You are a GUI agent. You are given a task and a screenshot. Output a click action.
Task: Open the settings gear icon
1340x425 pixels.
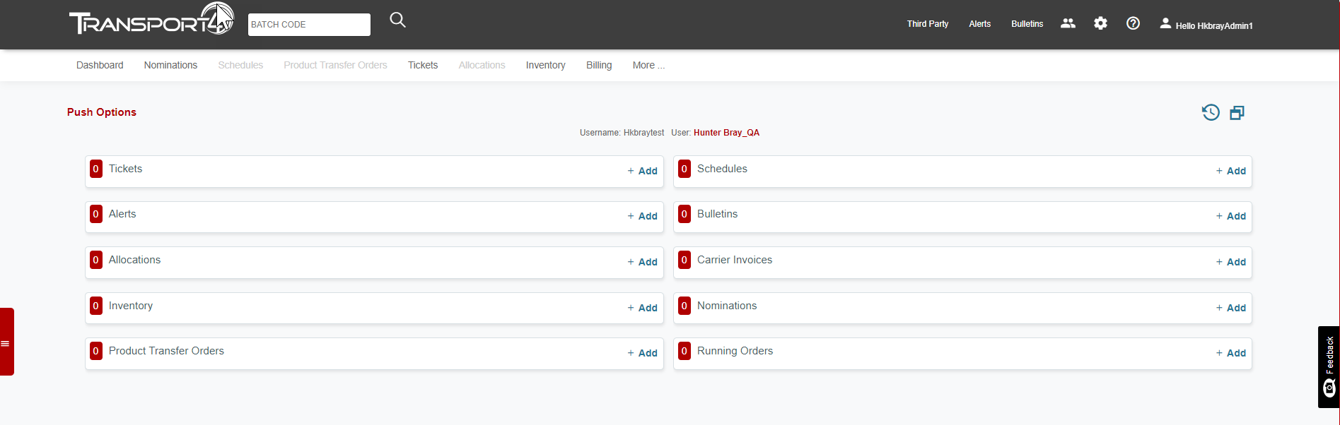[x=1100, y=23]
